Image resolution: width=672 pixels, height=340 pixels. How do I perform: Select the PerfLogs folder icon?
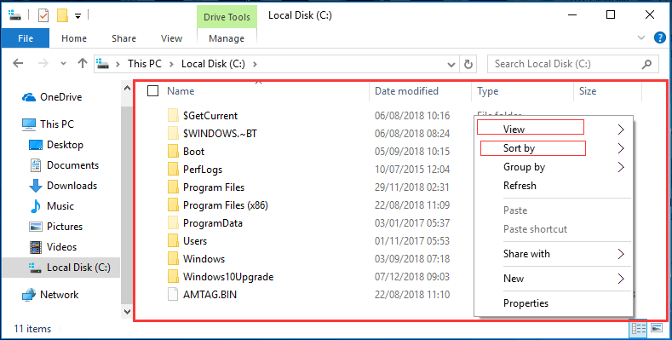click(x=173, y=170)
